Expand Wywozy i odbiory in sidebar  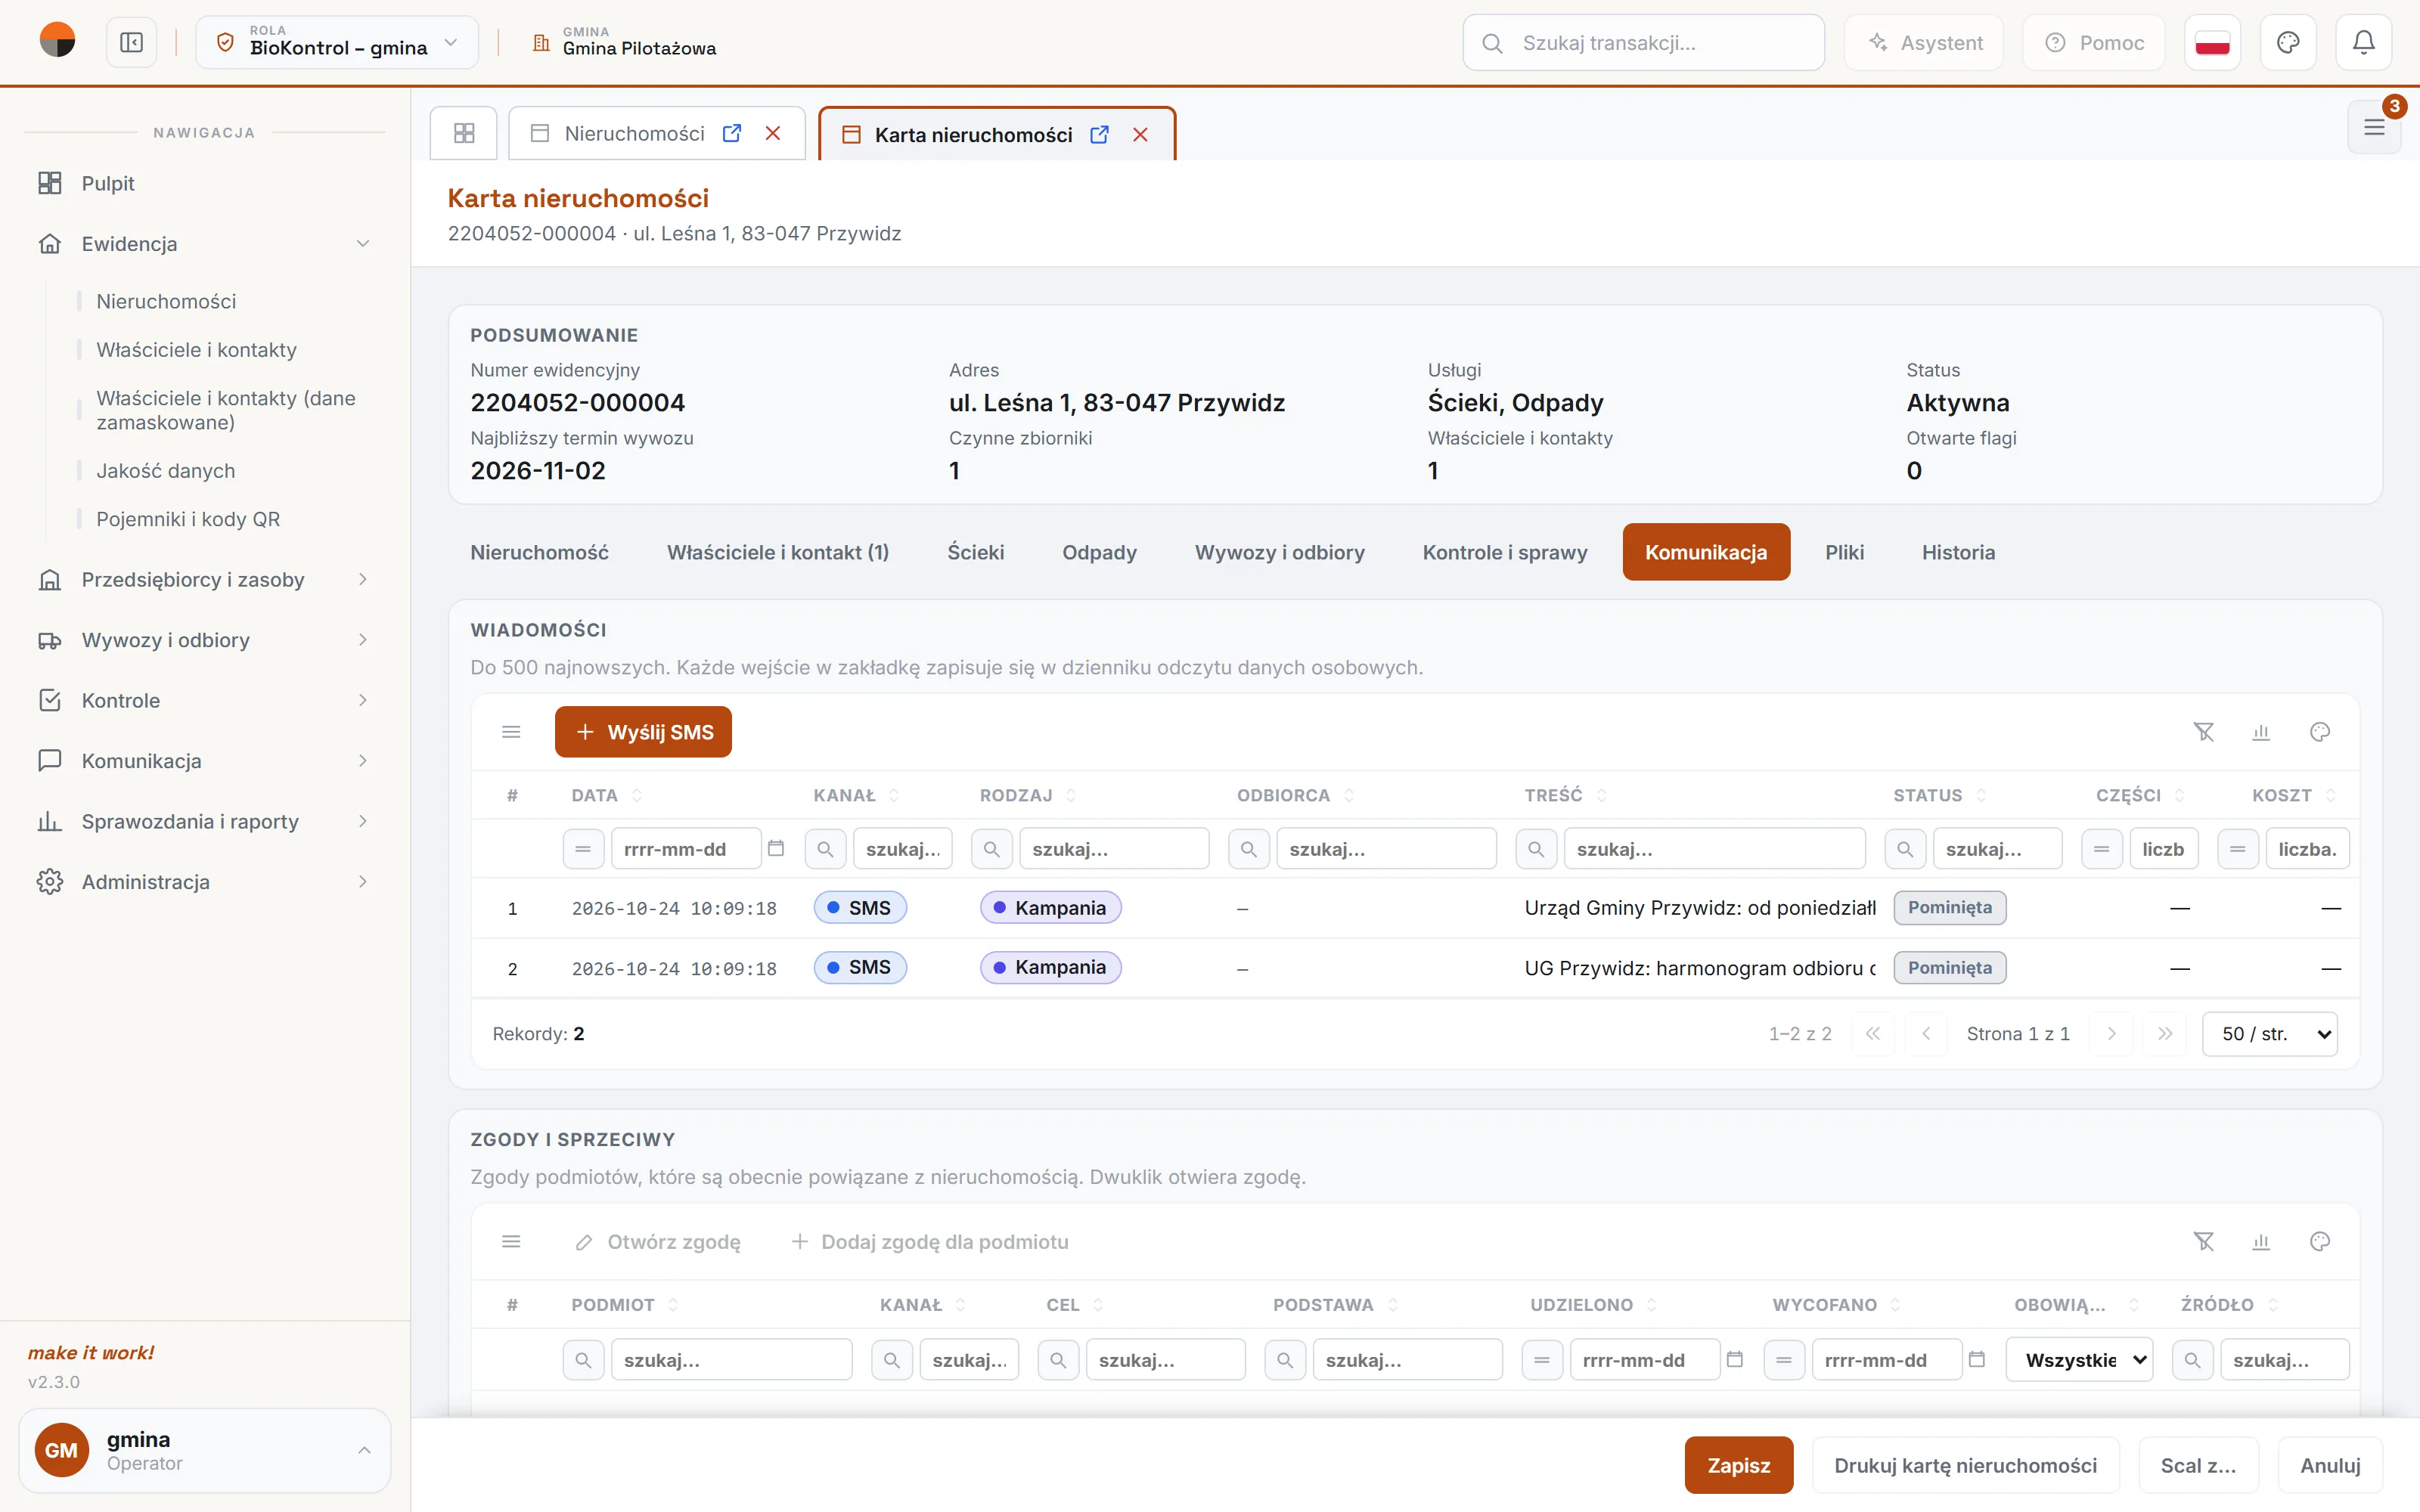pyautogui.click(x=205, y=640)
